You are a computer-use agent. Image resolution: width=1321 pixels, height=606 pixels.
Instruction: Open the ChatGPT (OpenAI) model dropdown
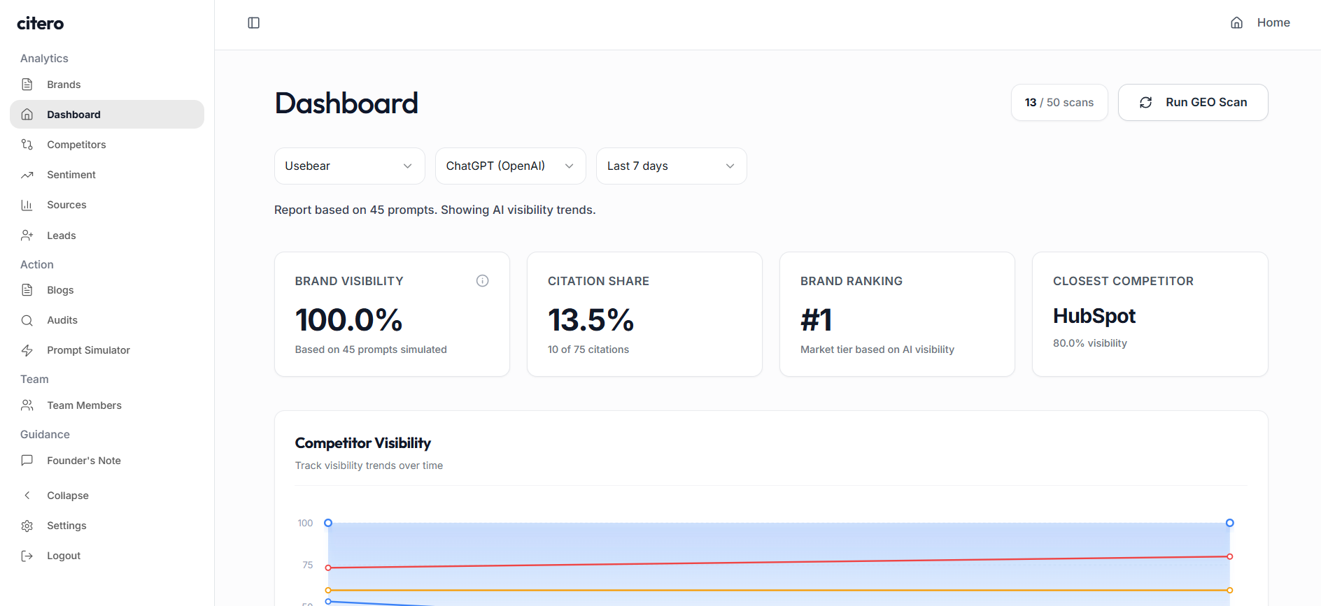[510, 166]
